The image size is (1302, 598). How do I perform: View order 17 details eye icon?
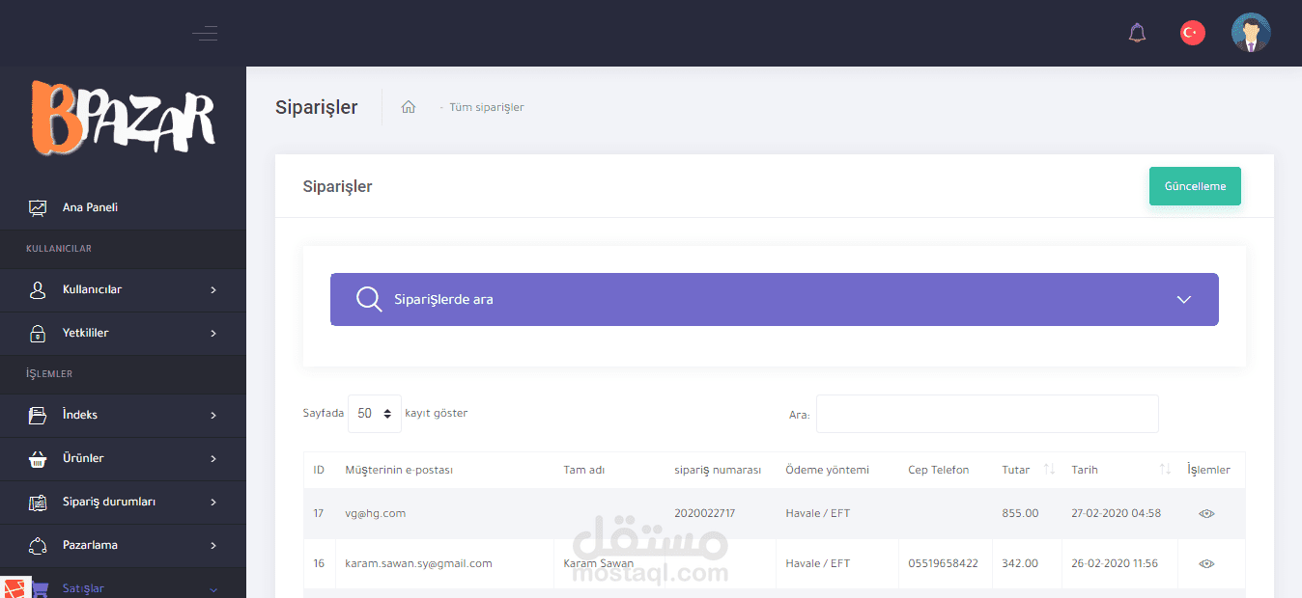[x=1206, y=513]
